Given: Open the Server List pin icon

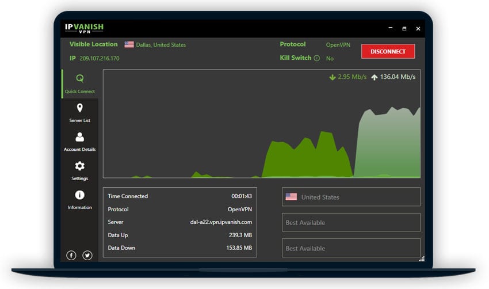Looking at the screenshot, I should pyautogui.click(x=80, y=108).
